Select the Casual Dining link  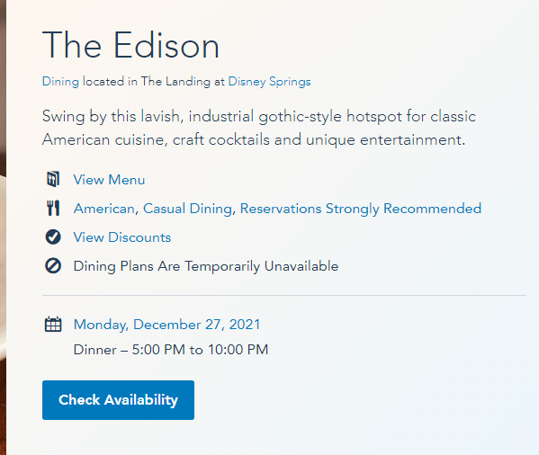pos(187,209)
